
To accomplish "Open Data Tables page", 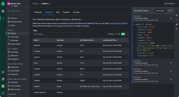I will click(14, 52).
